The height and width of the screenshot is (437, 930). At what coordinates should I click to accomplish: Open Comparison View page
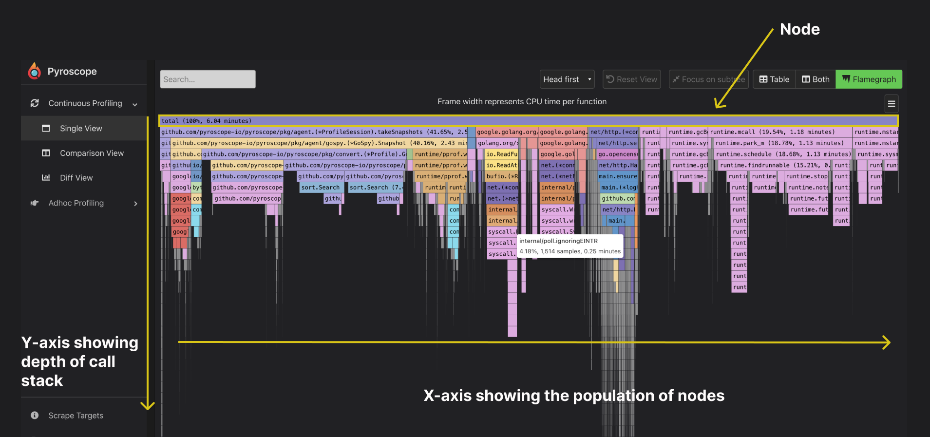tap(84, 153)
